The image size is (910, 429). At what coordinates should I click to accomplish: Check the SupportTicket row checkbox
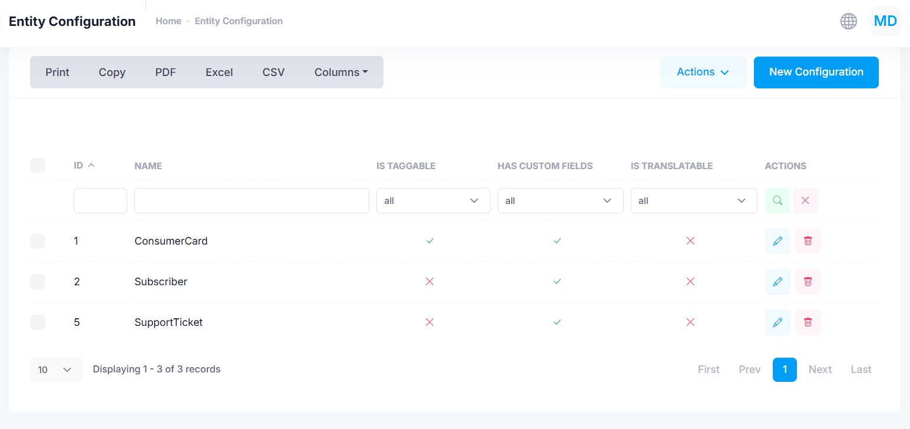click(x=38, y=322)
